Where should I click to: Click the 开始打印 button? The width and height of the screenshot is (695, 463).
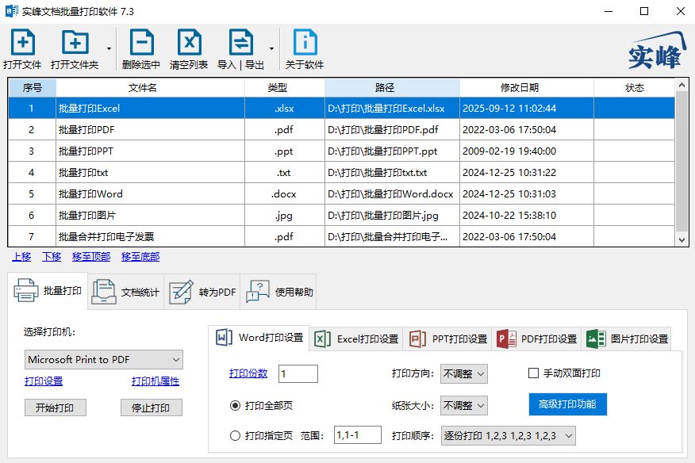56,408
